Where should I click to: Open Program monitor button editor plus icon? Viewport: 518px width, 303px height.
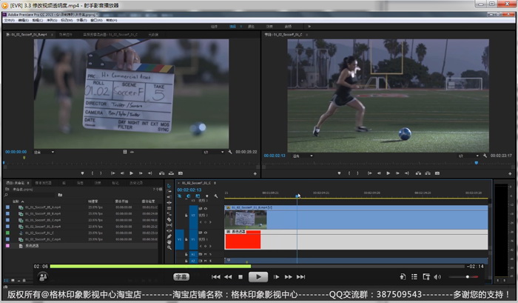(510, 173)
